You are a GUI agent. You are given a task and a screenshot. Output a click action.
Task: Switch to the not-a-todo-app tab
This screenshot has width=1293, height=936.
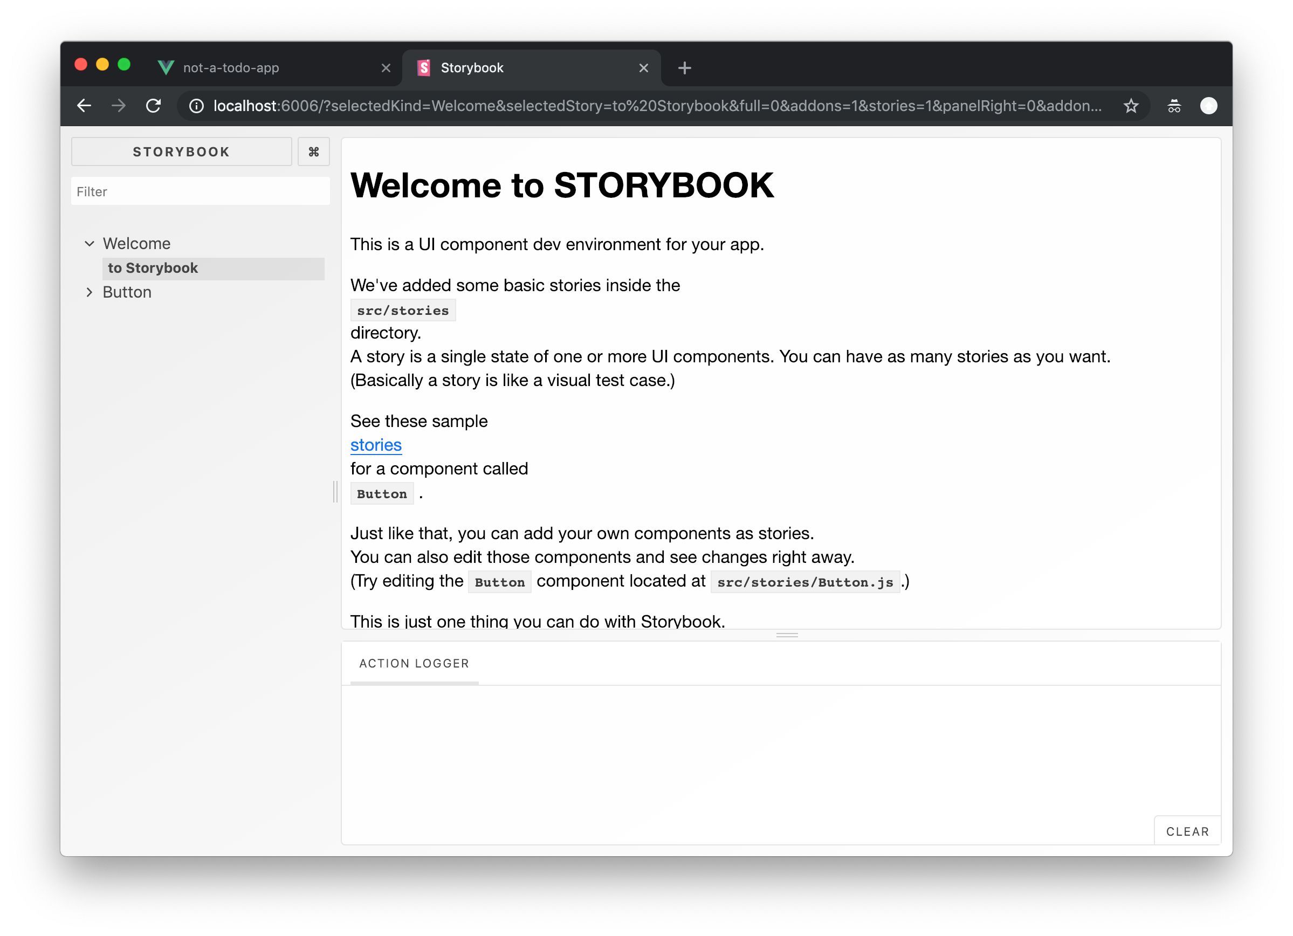231,68
